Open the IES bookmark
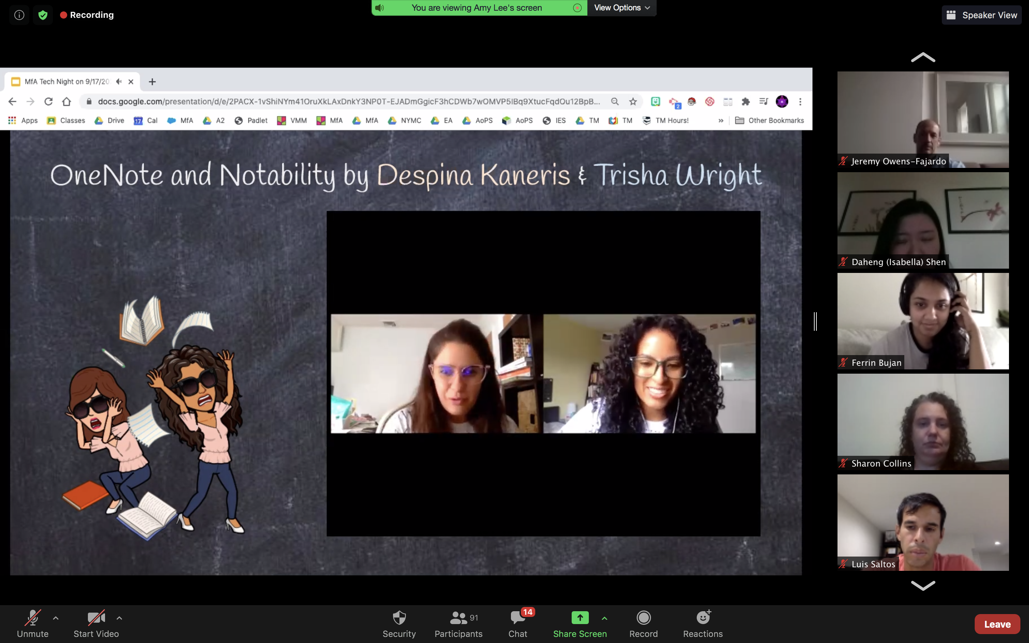 tap(555, 121)
